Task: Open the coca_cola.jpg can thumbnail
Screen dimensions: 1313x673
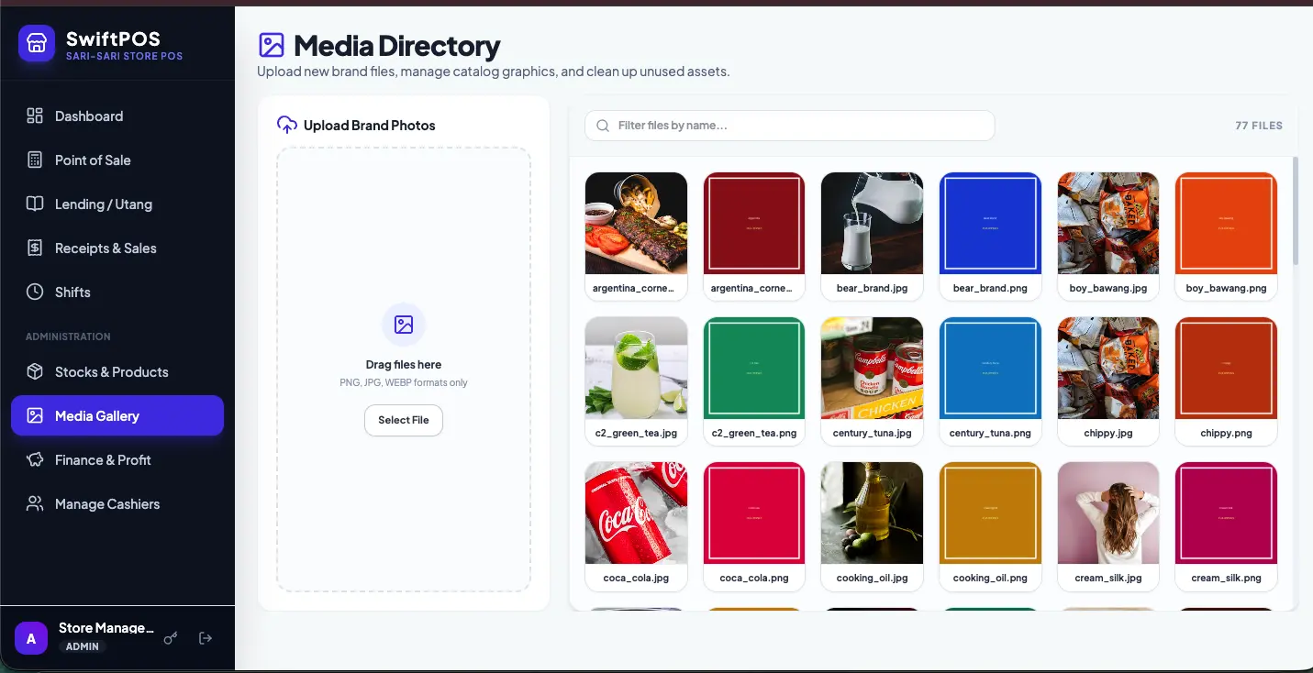Action: point(636,513)
